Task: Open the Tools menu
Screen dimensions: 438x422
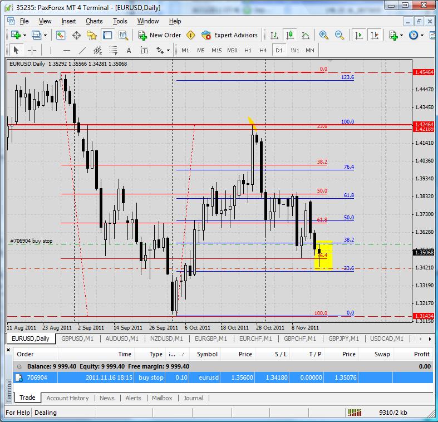Action: point(120,21)
